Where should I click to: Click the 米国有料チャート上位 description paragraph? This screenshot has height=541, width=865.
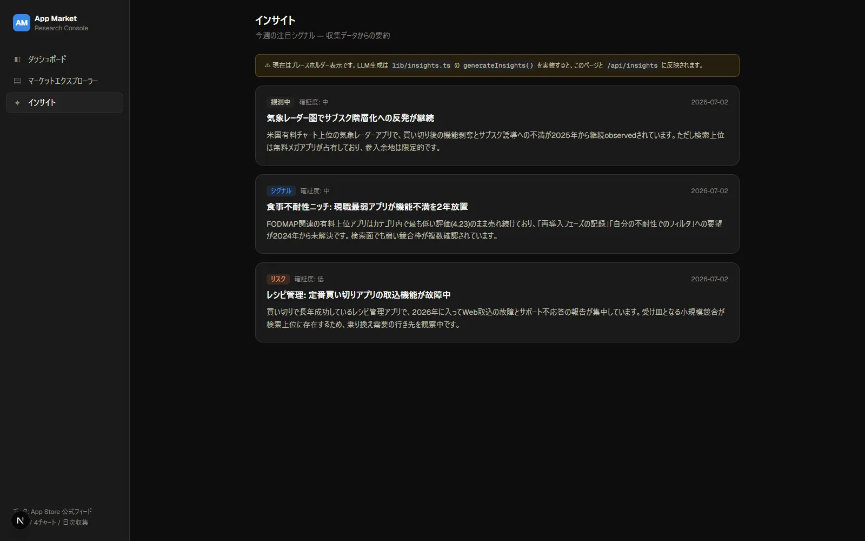point(495,141)
